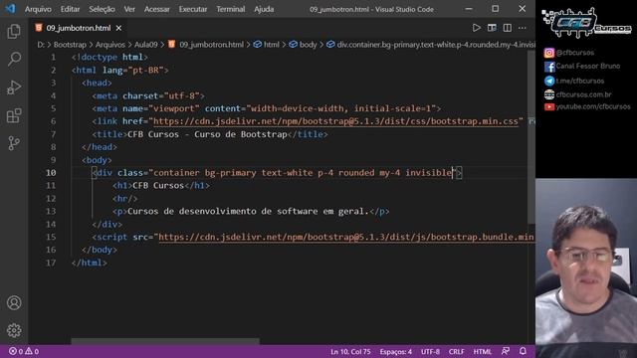The image size is (637, 358).
Task: Expand the Bootstrap breadcrumb folder
Action: point(70,45)
